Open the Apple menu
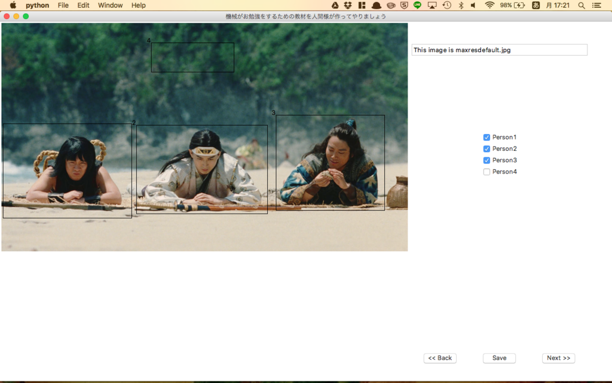 coord(13,5)
